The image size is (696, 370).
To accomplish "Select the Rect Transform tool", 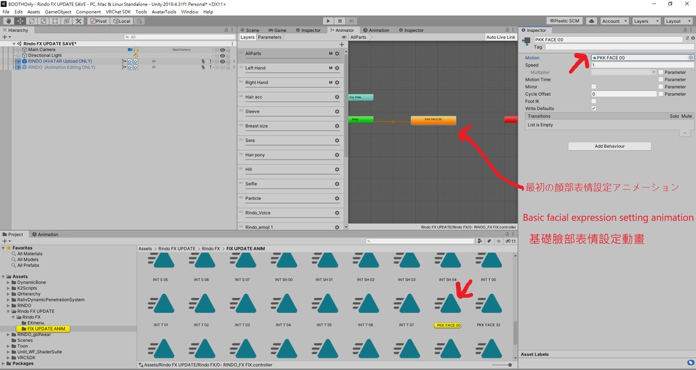I will [x=55, y=21].
